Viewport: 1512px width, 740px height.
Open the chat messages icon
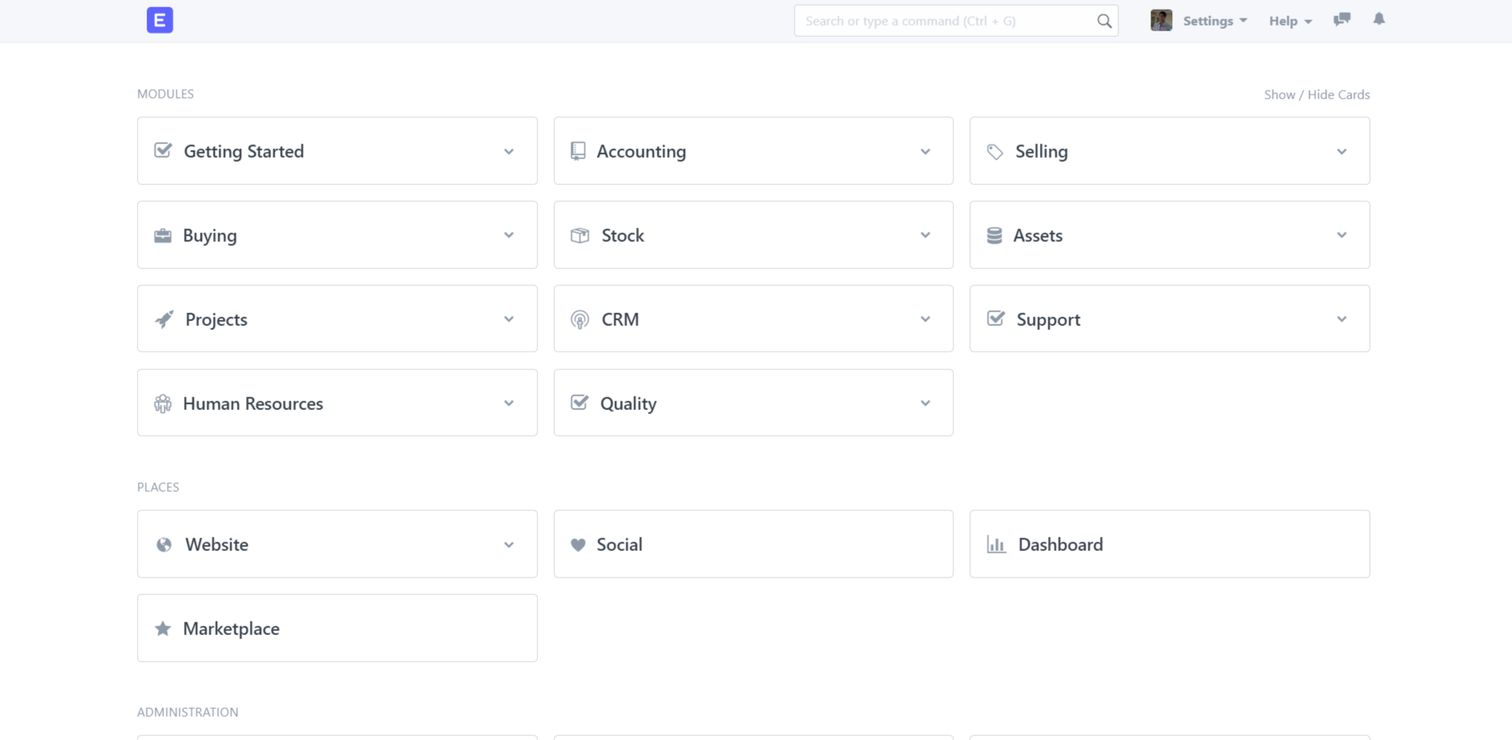[1342, 20]
